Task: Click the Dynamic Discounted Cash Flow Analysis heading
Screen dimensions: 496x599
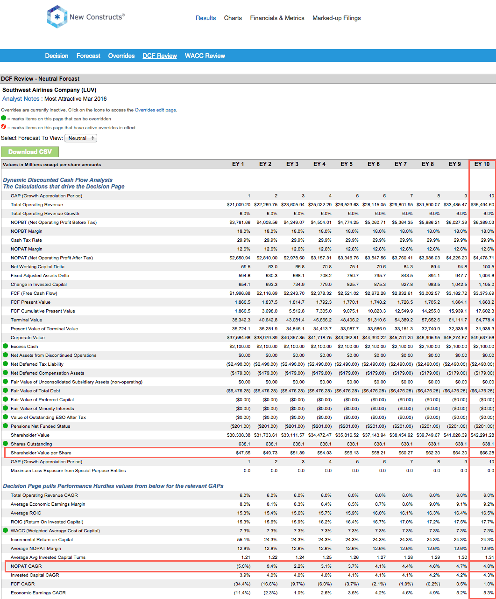Action: pos(58,180)
